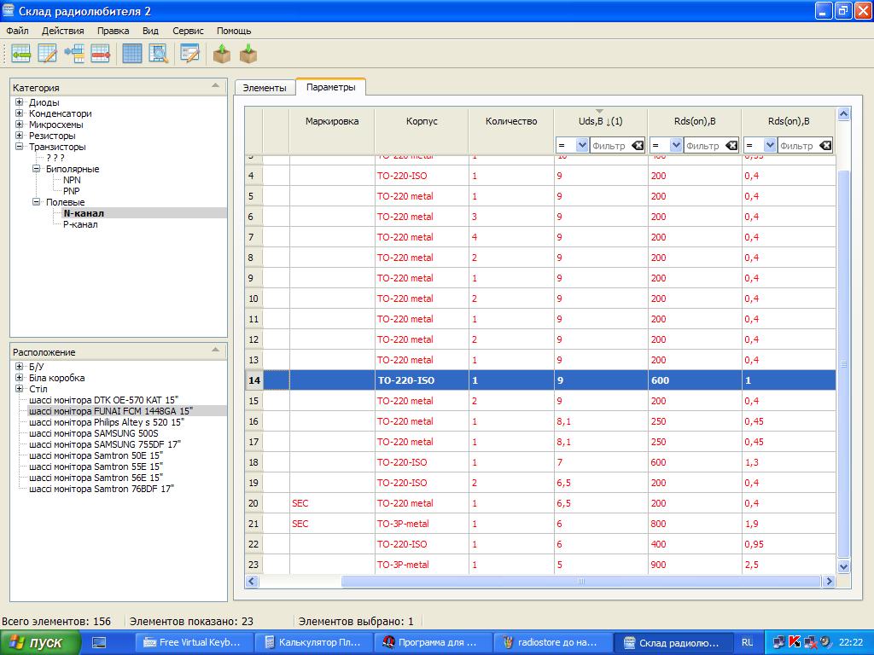Expand the Біла коробка location node
Screen dimensions: 874x655
point(19,378)
